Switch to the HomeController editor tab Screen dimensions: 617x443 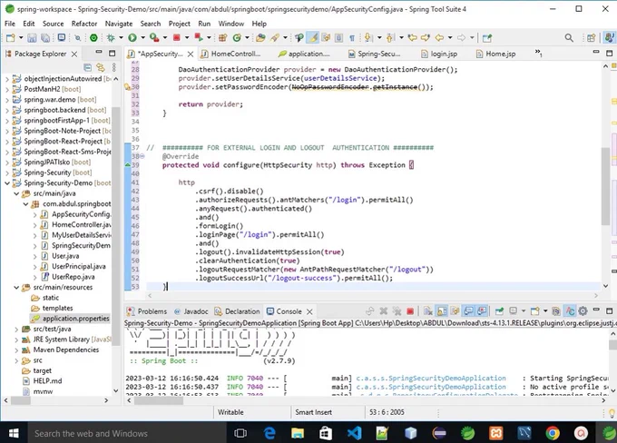coord(230,54)
